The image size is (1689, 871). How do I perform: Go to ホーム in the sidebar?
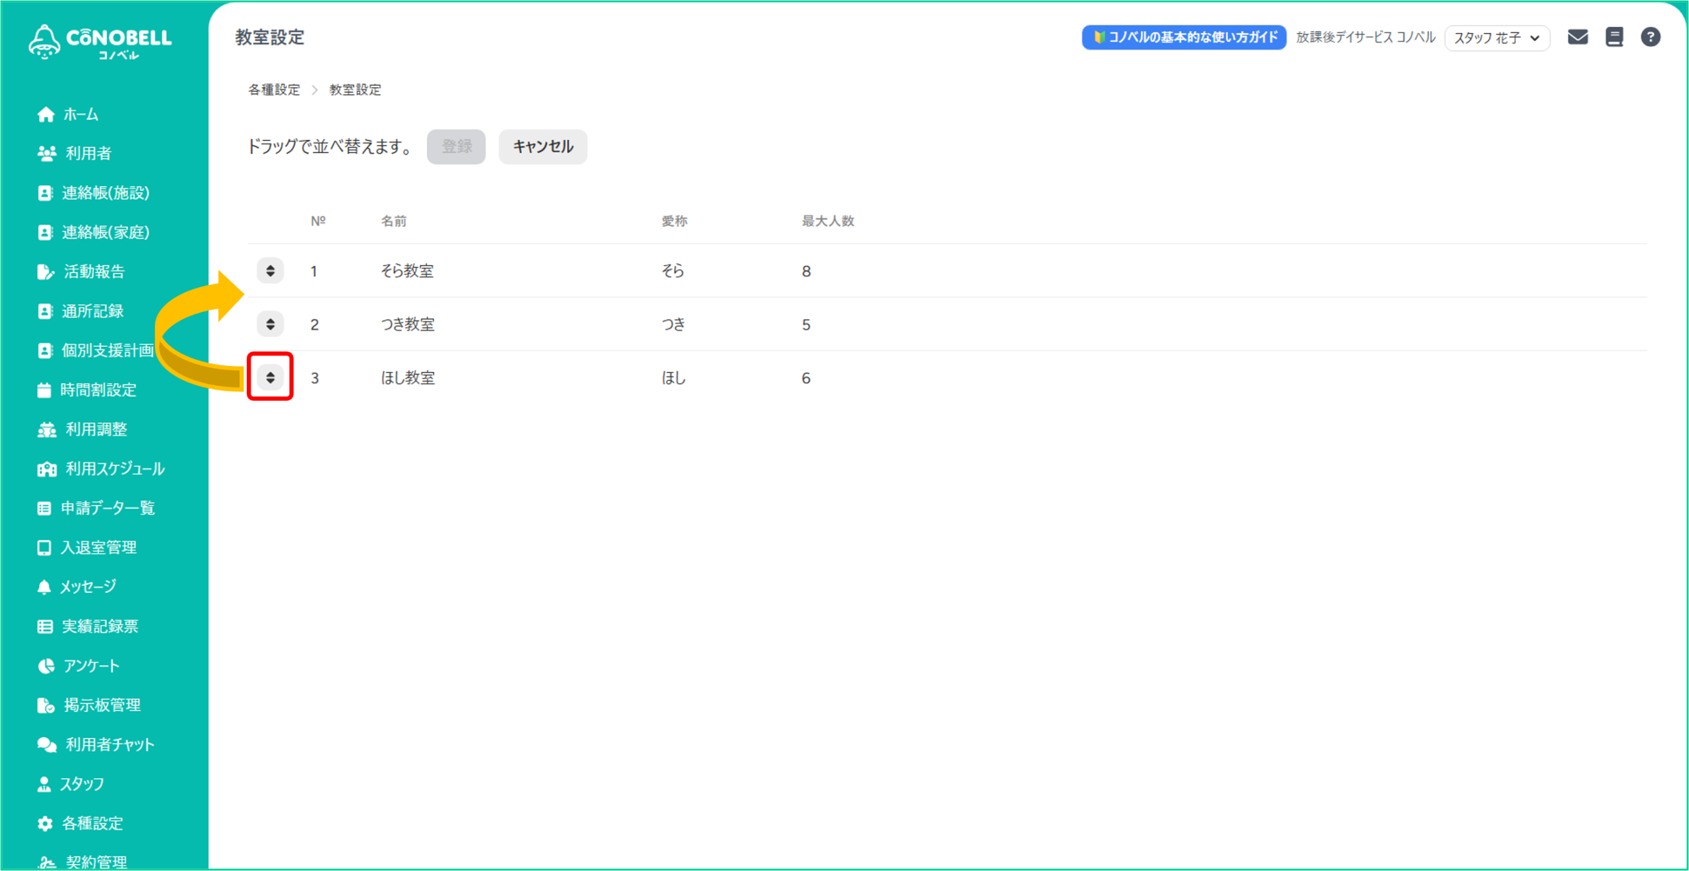(80, 115)
